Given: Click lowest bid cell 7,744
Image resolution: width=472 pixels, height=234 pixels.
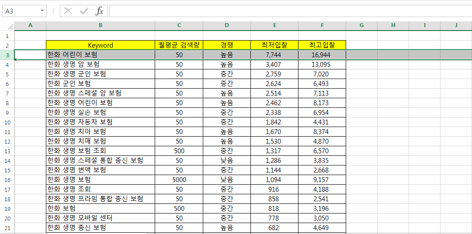Looking at the screenshot, I should pos(274,55).
